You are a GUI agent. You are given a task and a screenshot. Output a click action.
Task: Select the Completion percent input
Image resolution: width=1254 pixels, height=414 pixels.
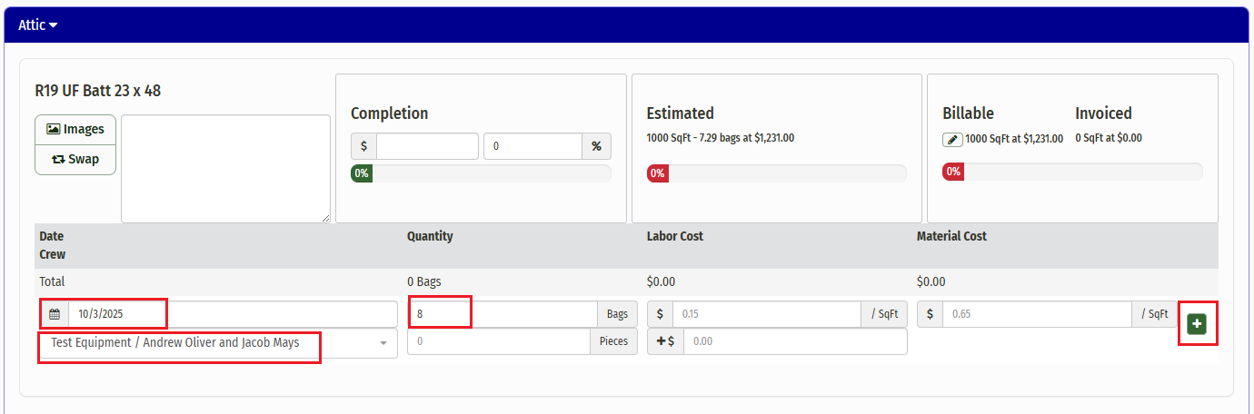coord(532,146)
